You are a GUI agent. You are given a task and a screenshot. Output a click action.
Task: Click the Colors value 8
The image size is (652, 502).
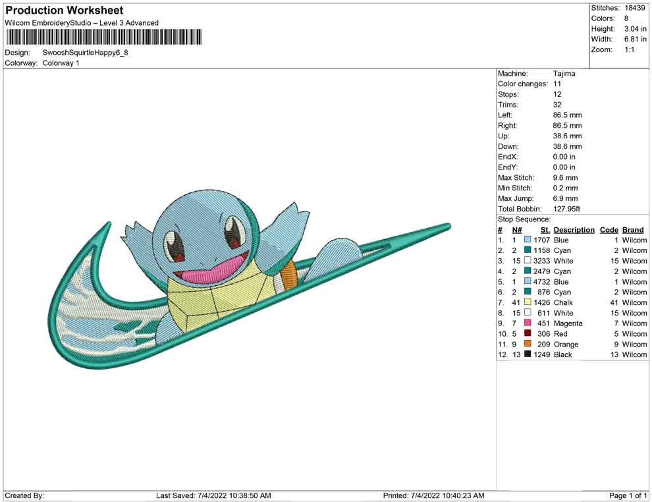[626, 18]
